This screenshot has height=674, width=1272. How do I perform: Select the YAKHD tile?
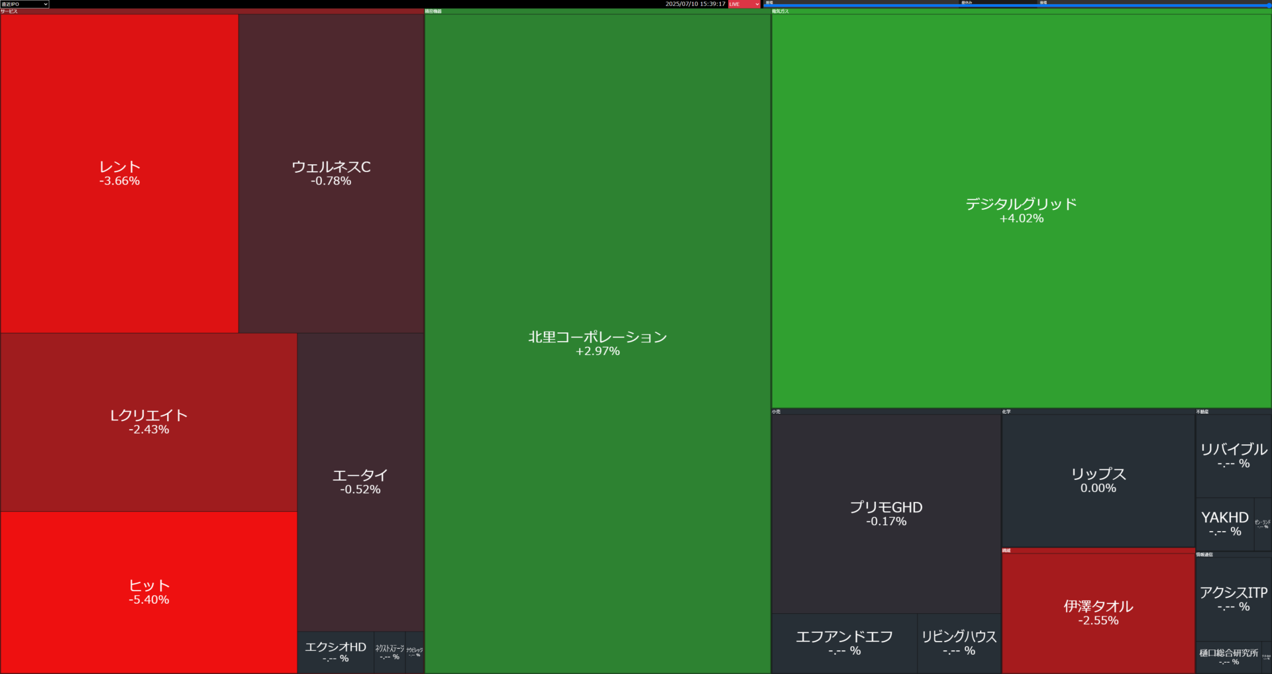[1224, 524]
